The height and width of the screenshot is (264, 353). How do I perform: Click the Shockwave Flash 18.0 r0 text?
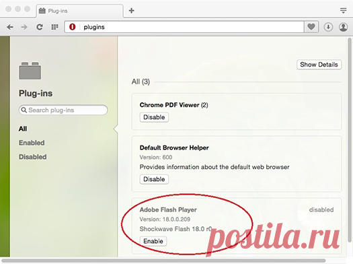pos(175,229)
